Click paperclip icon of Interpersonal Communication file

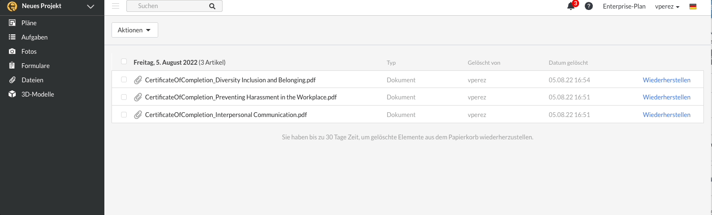138,115
